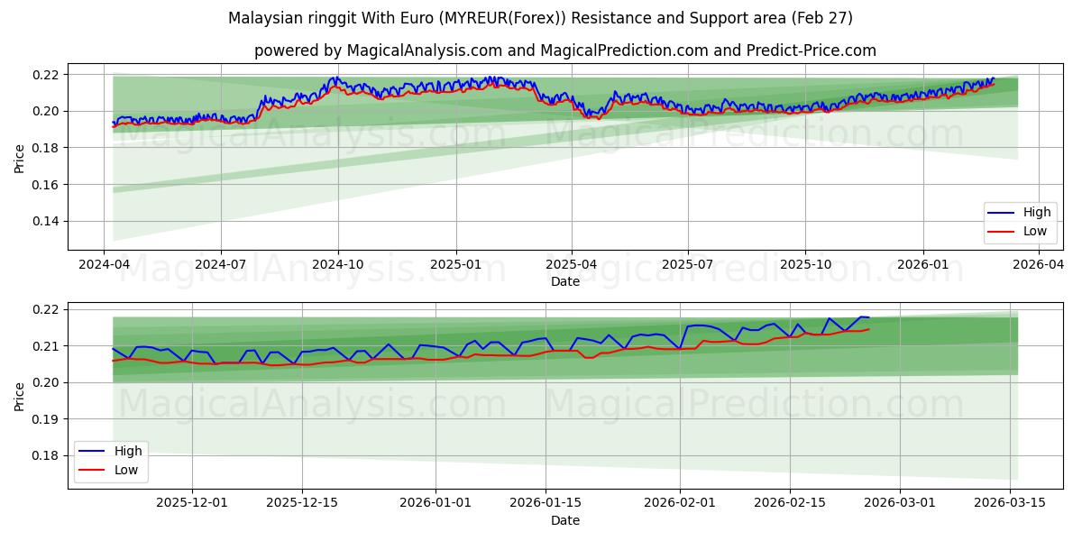Screen dimensions: 1082x541
Task: Click the '2025-04' tick label
Action: click(x=572, y=264)
